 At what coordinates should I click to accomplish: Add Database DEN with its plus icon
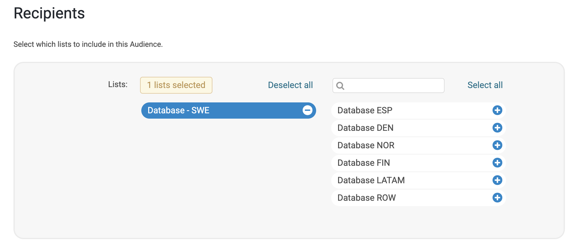[x=497, y=128]
